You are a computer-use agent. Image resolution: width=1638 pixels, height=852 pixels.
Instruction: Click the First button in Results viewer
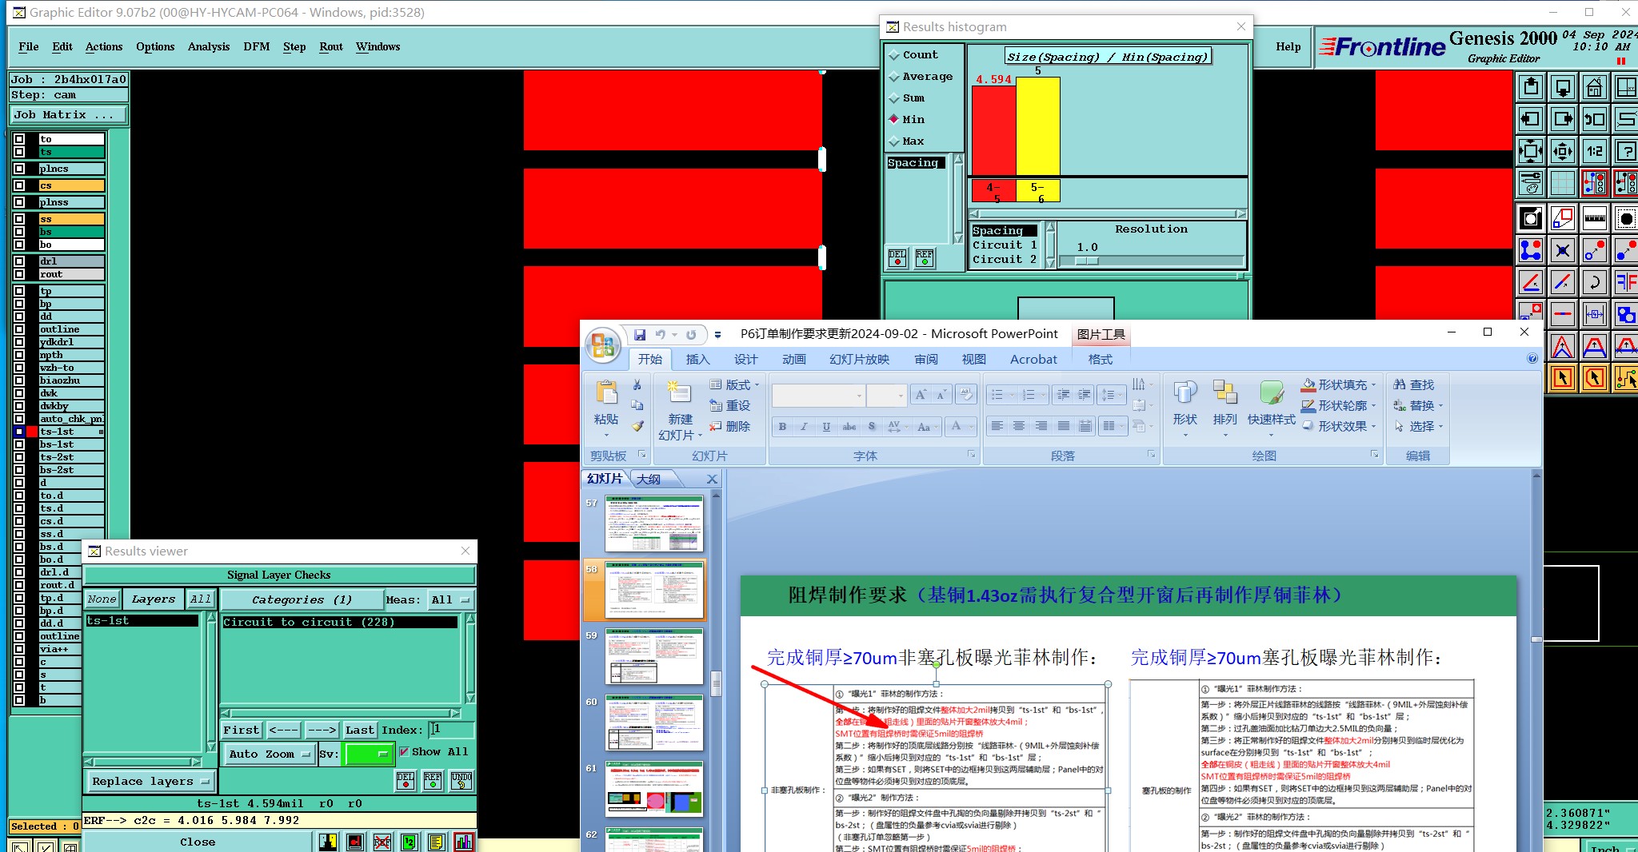pyautogui.click(x=241, y=730)
